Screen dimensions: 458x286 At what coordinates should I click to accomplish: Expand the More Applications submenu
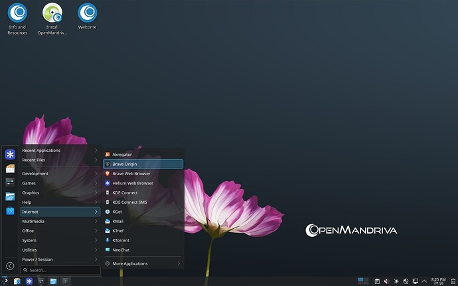pyautogui.click(x=143, y=263)
